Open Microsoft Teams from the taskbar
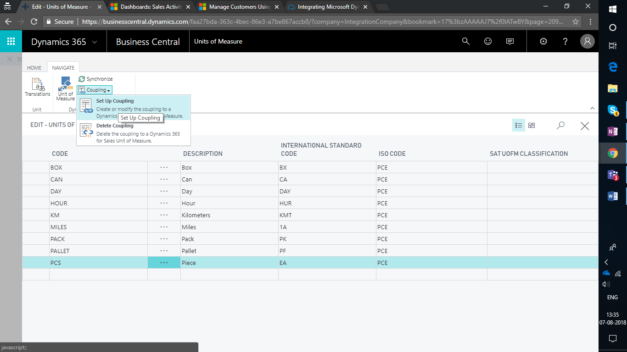Image resolution: width=627 pixels, height=352 pixels. click(x=612, y=175)
